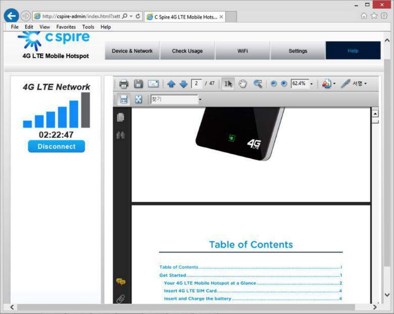Image resolution: width=394 pixels, height=314 pixels.
Task: Open the attachments paperclip panel
Action: coord(121,299)
